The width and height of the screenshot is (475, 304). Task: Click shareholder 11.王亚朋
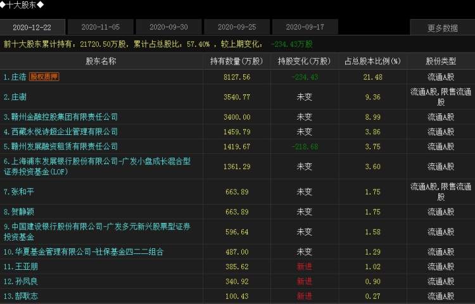[21, 267]
